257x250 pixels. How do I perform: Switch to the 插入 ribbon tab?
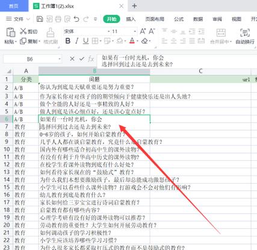point(131,19)
